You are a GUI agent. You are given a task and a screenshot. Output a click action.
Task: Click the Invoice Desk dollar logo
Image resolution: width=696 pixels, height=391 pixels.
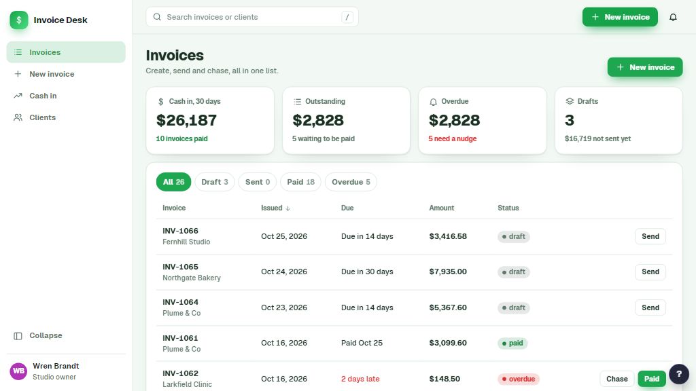coord(19,20)
